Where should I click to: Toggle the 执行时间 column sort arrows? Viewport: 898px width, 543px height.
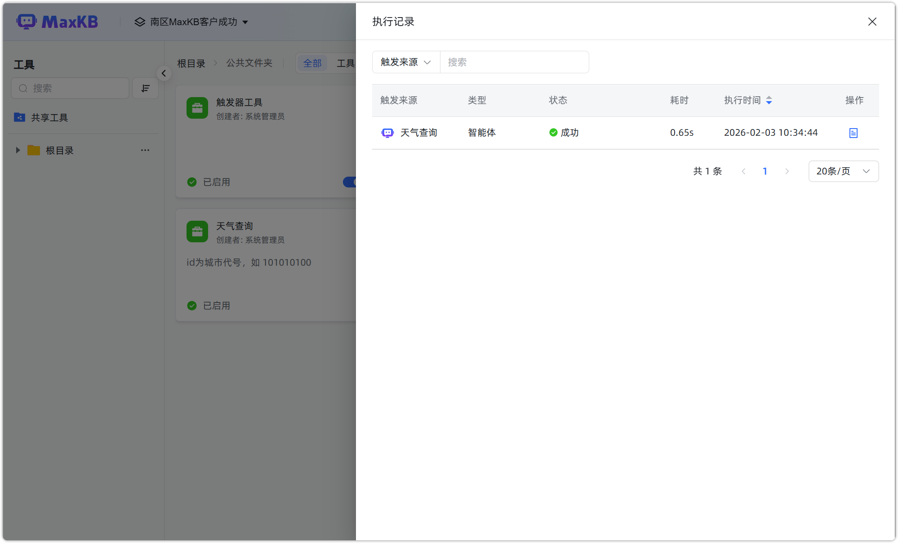769,100
